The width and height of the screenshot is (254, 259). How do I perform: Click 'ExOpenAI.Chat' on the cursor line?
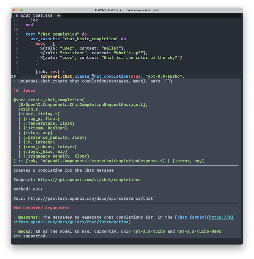[x=56, y=76]
